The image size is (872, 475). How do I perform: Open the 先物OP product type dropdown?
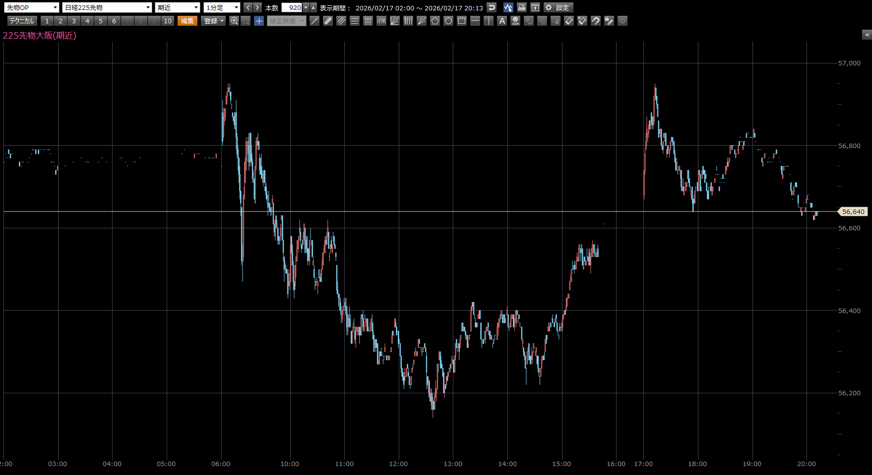(32, 7)
